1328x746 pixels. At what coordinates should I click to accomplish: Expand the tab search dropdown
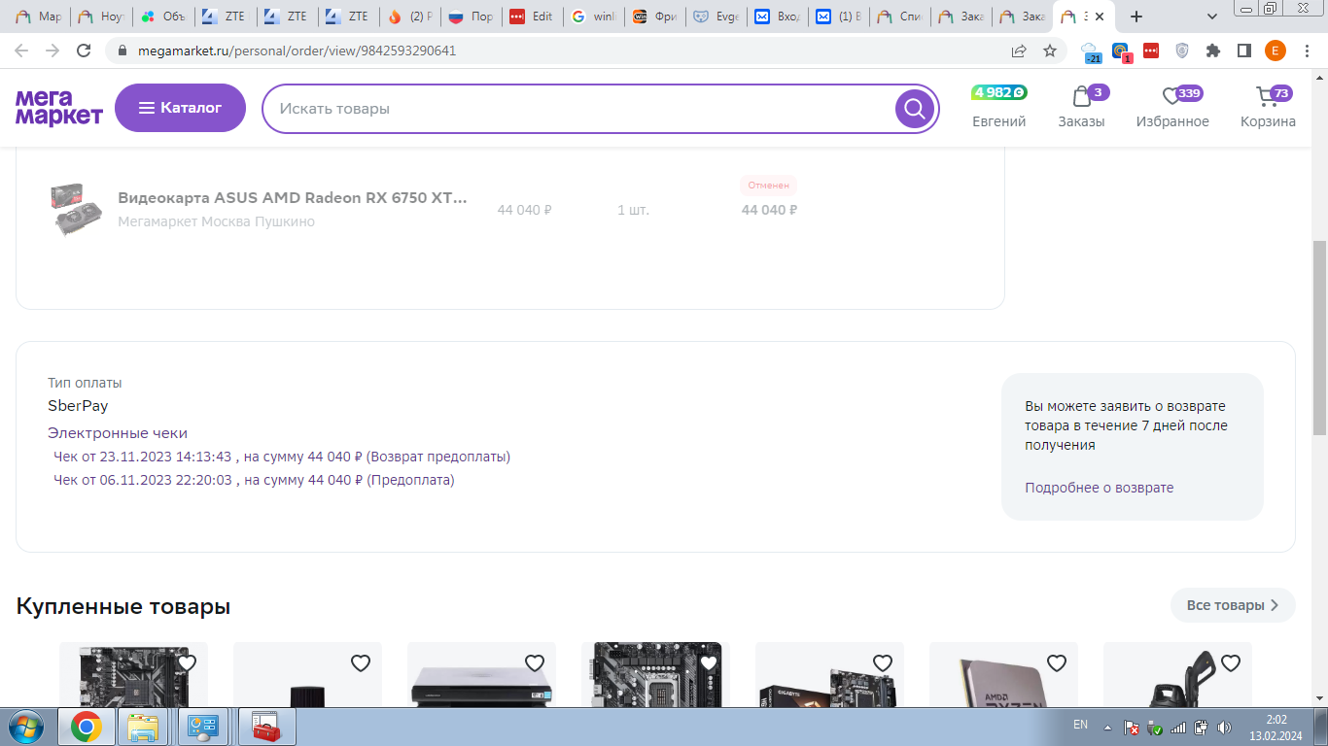click(x=1211, y=17)
